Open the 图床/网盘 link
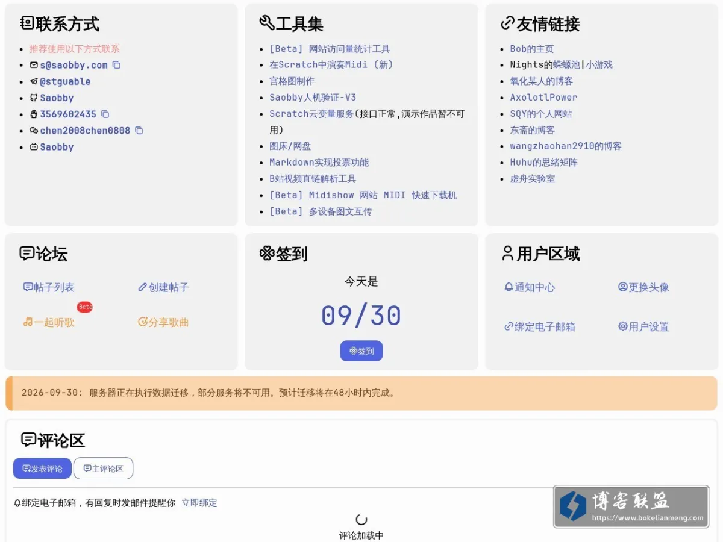 290,146
